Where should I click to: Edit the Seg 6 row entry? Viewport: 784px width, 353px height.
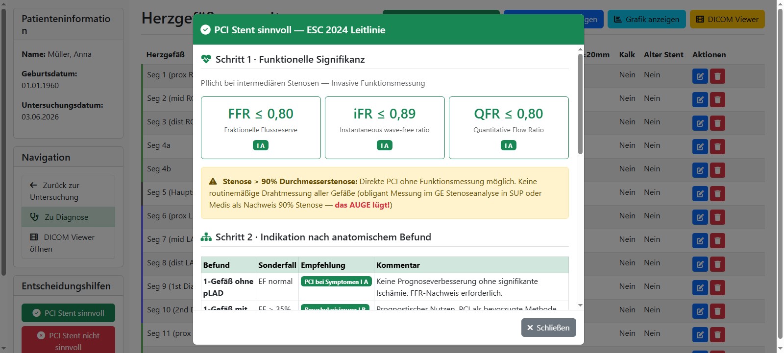click(700, 217)
